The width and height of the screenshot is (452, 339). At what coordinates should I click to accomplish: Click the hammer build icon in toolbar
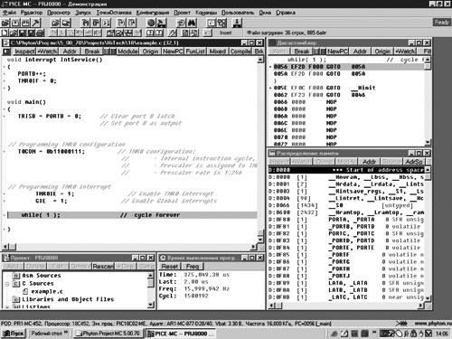point(36,23)
